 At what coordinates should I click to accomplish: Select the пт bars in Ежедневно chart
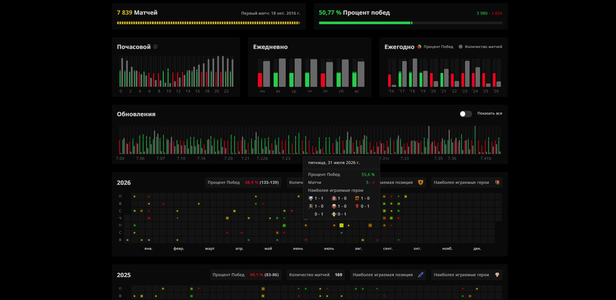327,73
